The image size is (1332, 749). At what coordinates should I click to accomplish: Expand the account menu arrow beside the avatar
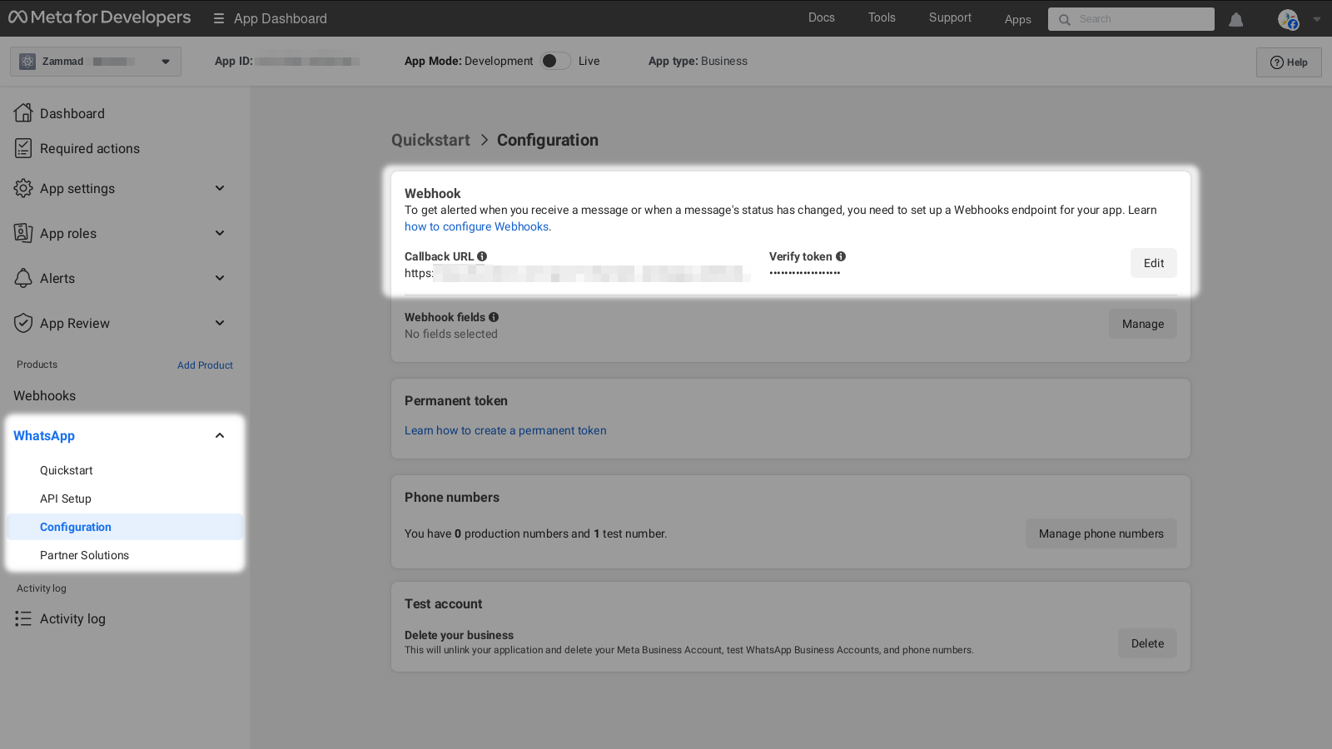1317,19
